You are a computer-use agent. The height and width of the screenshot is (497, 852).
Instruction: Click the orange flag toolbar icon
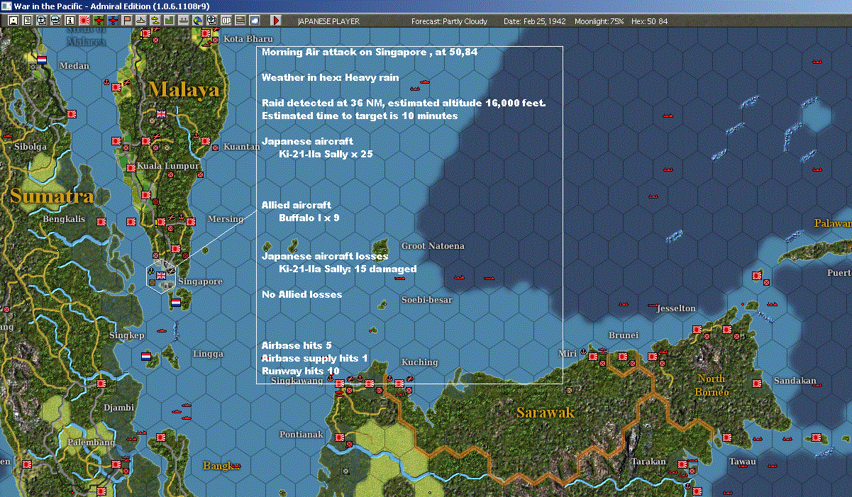[127, 21]
